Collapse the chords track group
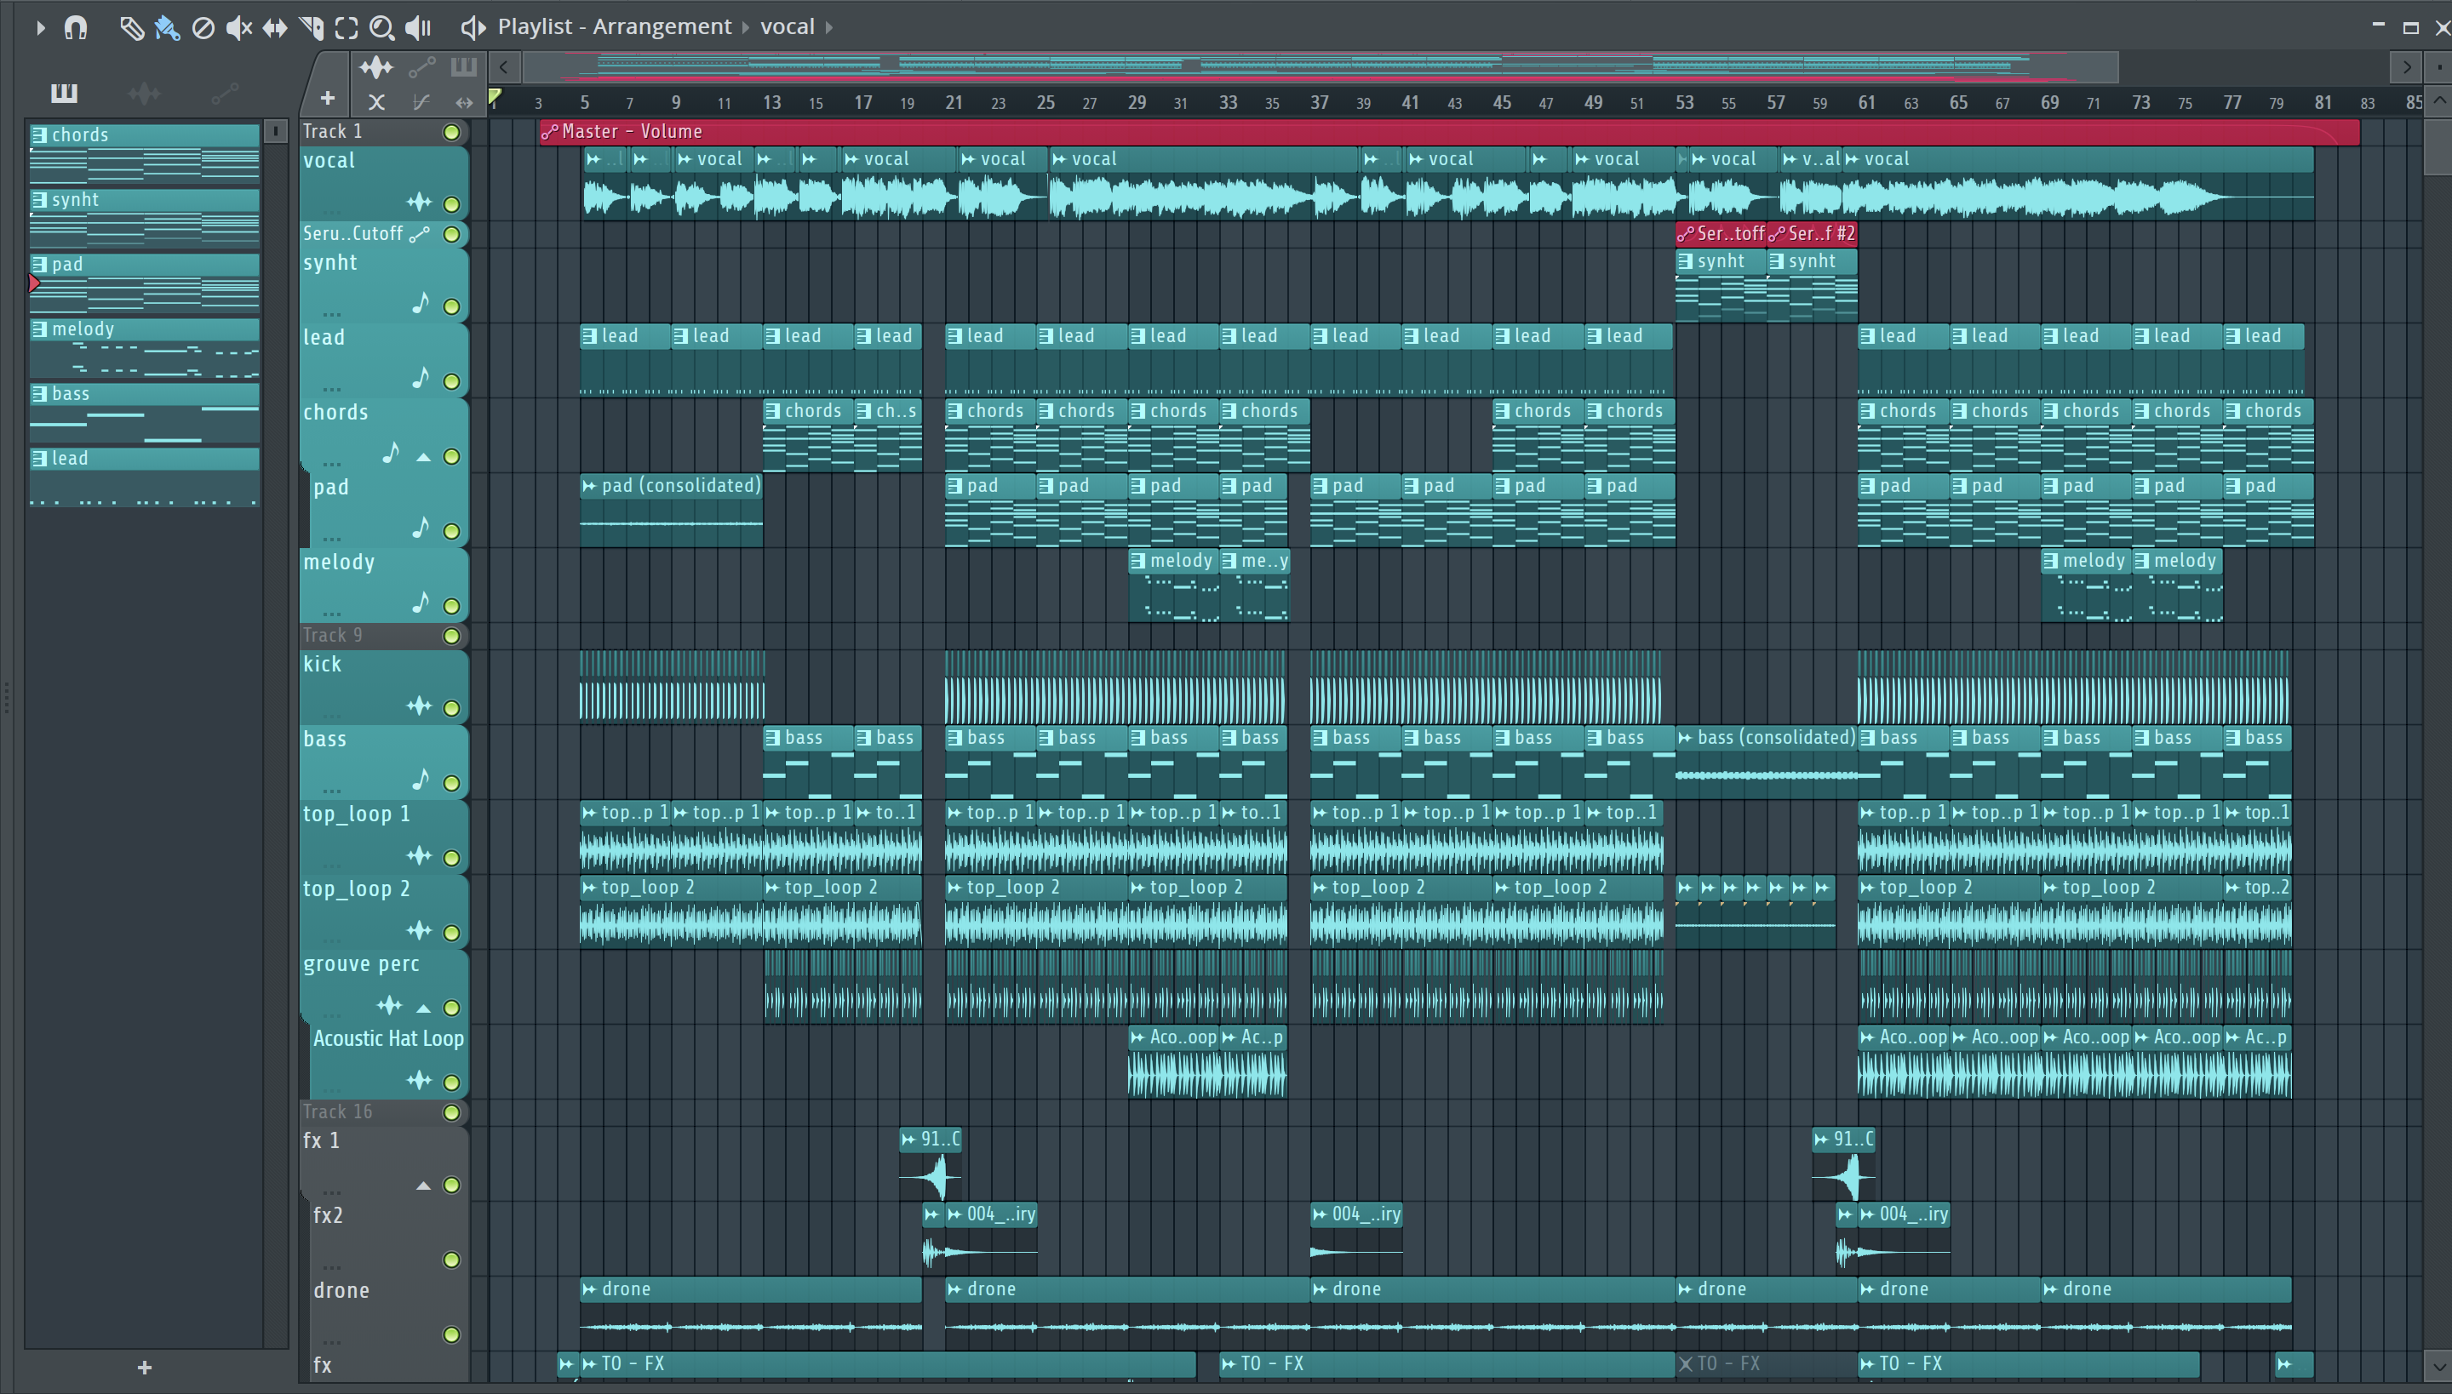Viewport: 2452px width, 1394px height. click(x=423, y=458)
